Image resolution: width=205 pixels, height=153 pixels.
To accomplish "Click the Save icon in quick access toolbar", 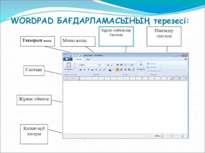I will coord(70,55).
